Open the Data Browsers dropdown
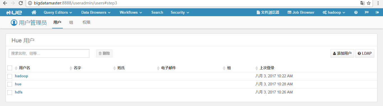383x106 pixels. (96, 13)
